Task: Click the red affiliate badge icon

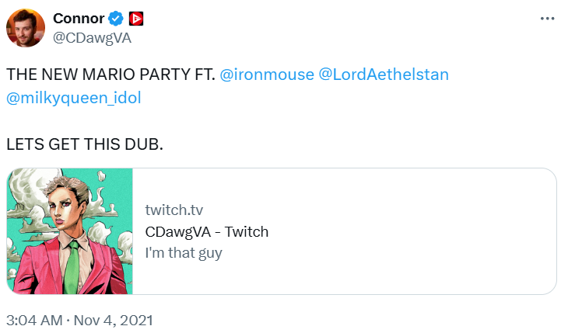Action: tap(136, 19)
